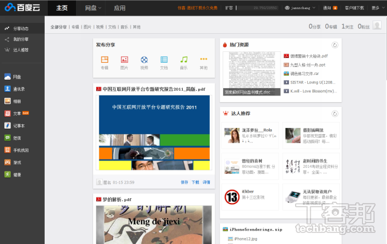The width and height of the screenshot is (387, 244).
Task: View the 0粉丝 followers count
Action: pyautogui.click(x=363, y=27)
